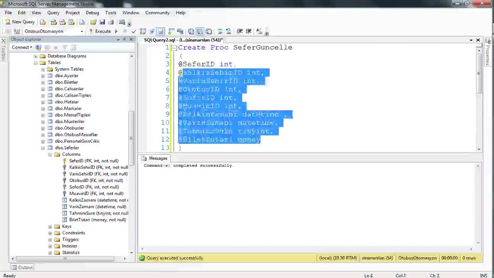Open the File menu
Viewport: 494px width, 278px height.
(8, 13)
